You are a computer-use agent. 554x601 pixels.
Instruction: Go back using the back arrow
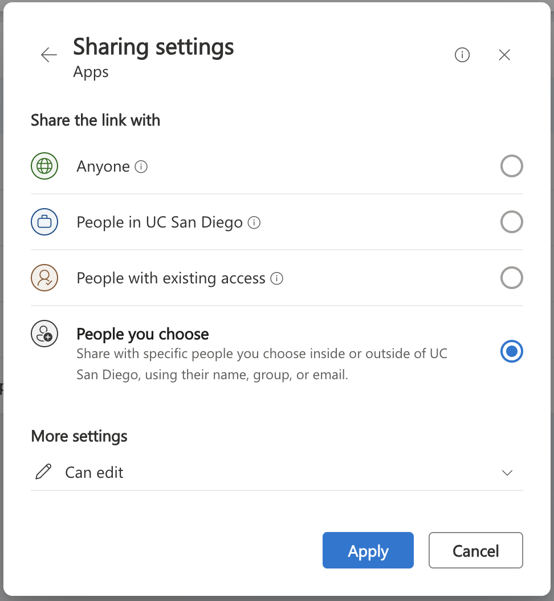(48, 55)
